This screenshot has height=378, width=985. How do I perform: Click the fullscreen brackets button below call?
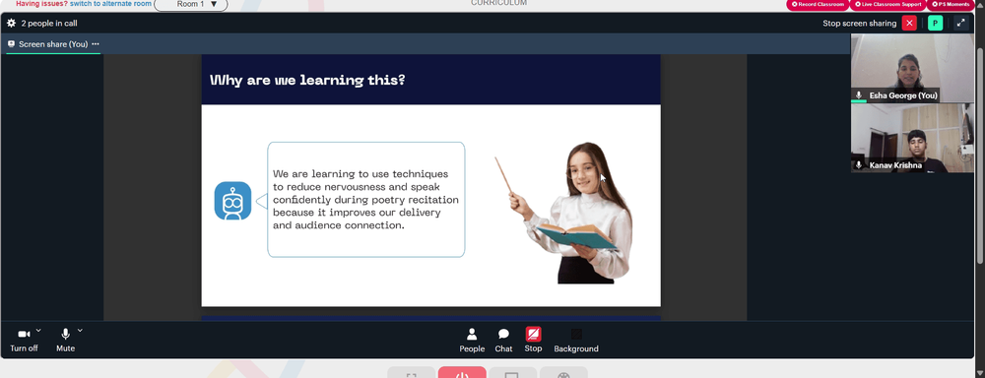(412, 372)
